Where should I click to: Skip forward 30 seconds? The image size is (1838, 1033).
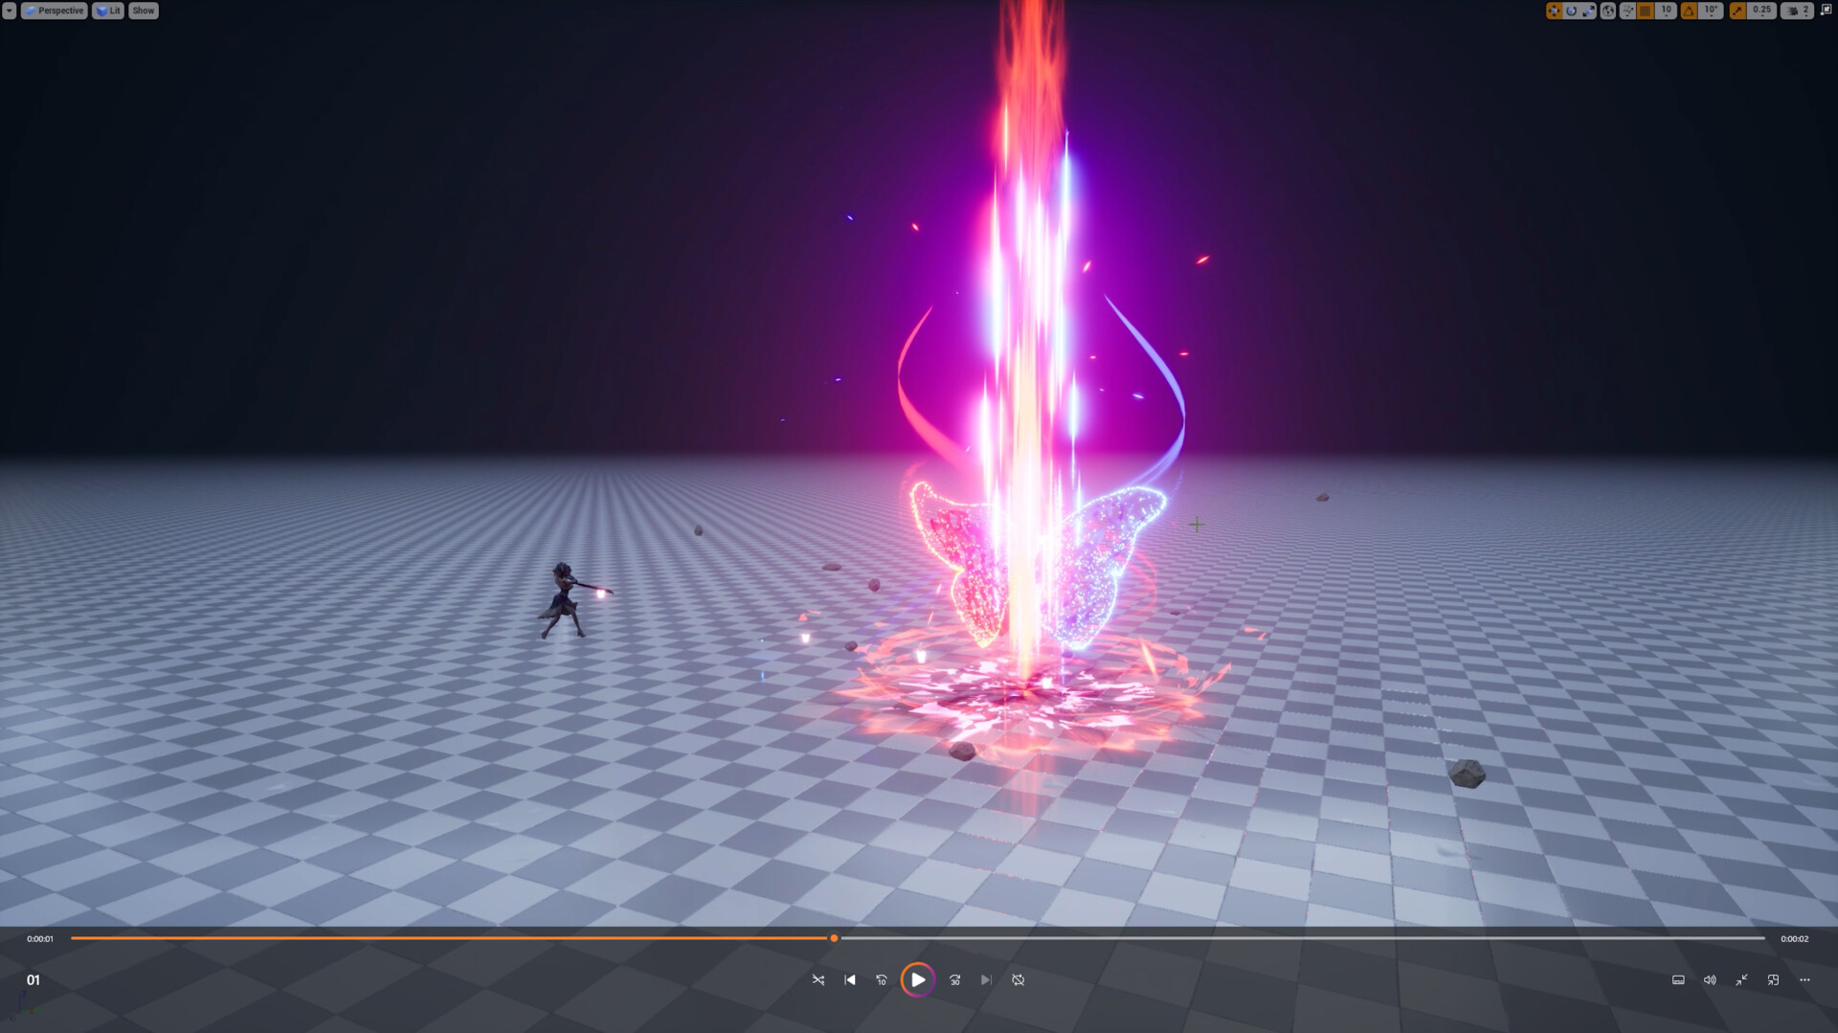(x=953, y=979)
